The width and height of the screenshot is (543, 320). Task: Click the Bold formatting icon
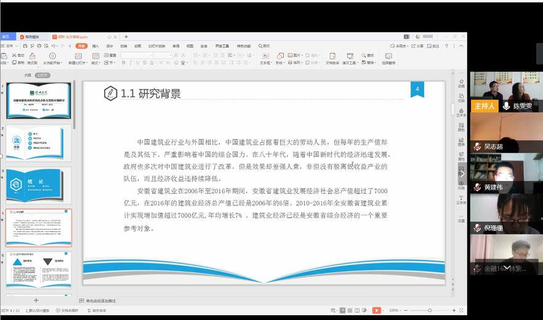click(x=123, y=63)
